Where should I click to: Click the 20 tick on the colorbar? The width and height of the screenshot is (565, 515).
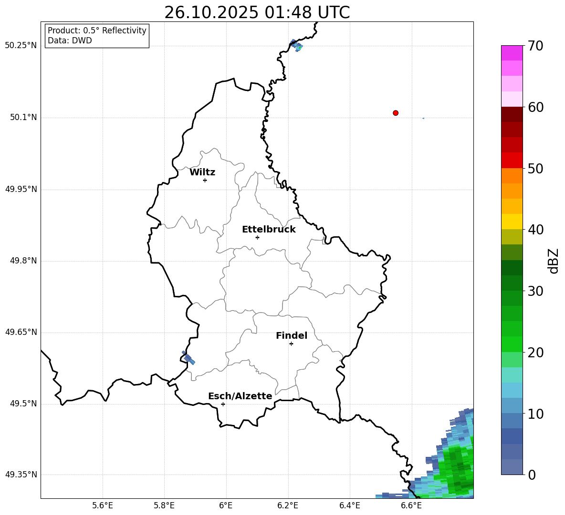[x=535, y=352]
